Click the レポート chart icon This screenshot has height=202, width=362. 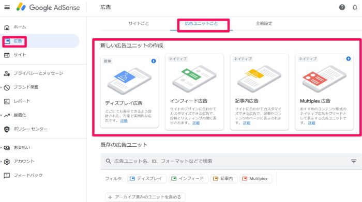click(7, 101)
